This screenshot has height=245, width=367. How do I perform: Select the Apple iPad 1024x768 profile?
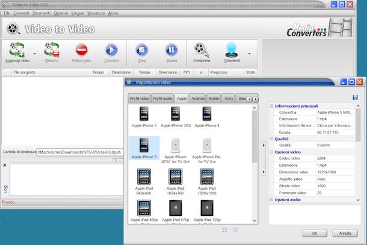(x=176, y=182)
